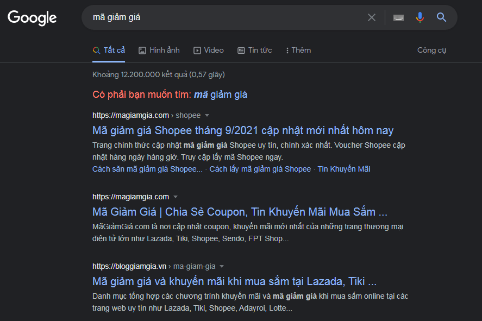Expand dropdown arrow beside second magiamgia.com URL
The height and width of the screenshot is (321, 482).
pos(175,197)
